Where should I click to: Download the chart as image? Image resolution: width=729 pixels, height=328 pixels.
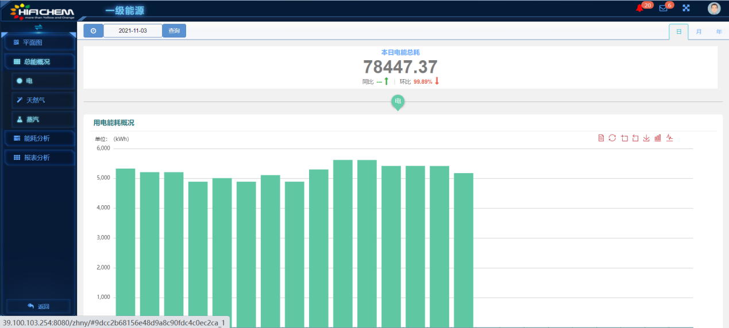coord(646,138)
